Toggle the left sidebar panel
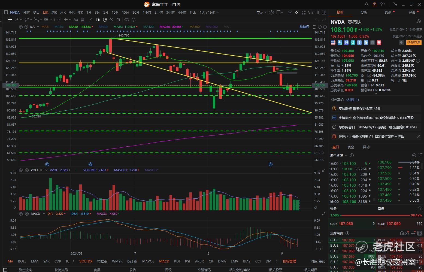This screenshot has width=424, height=272. tap(6, 12)
